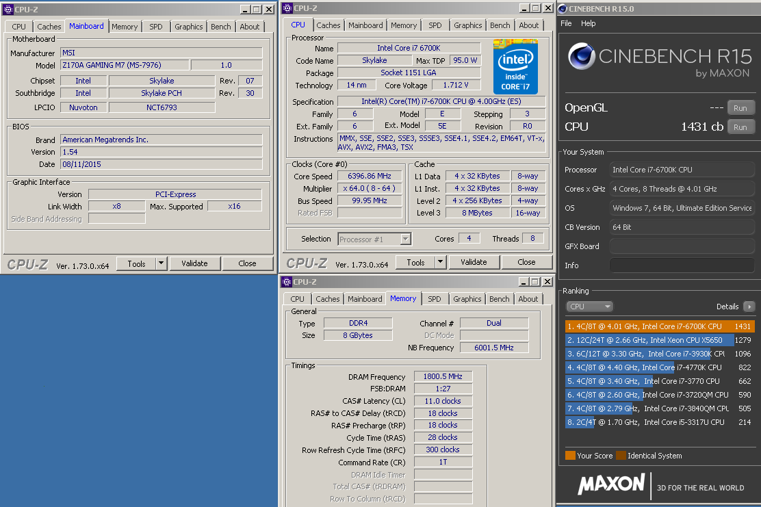
Task: Select i7-3770 ranking row
Action: pos(660,381)
